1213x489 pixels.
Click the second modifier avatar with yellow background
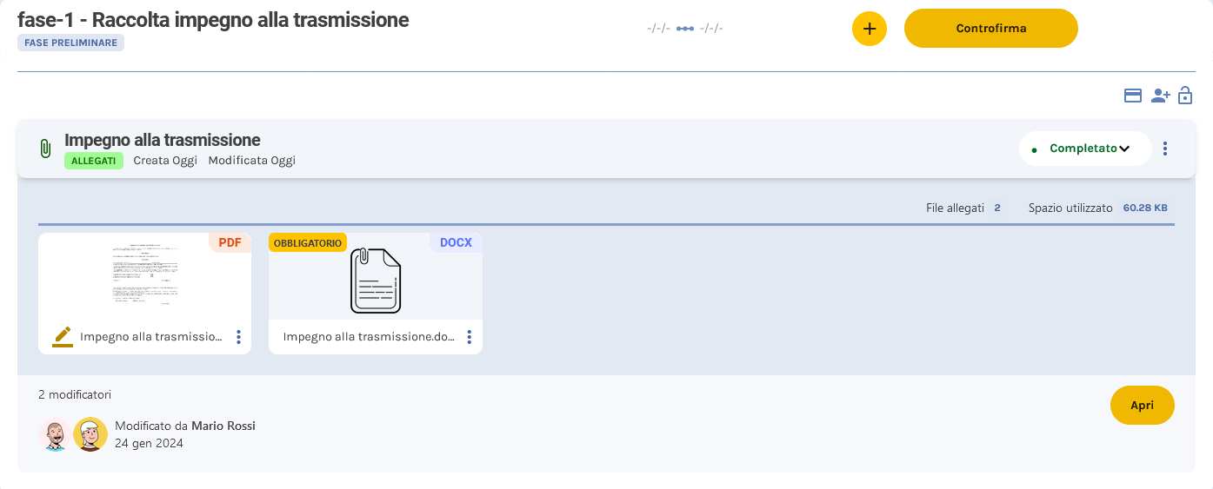pos(90,434)
